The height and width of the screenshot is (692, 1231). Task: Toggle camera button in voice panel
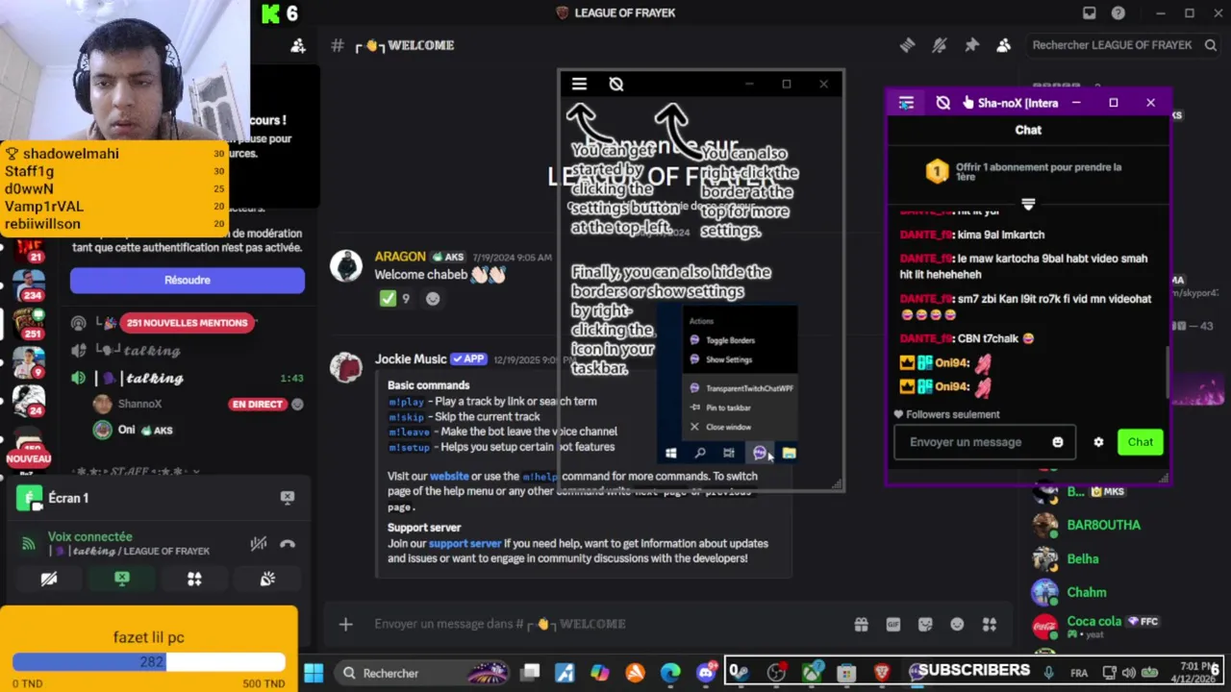point(49,579)
